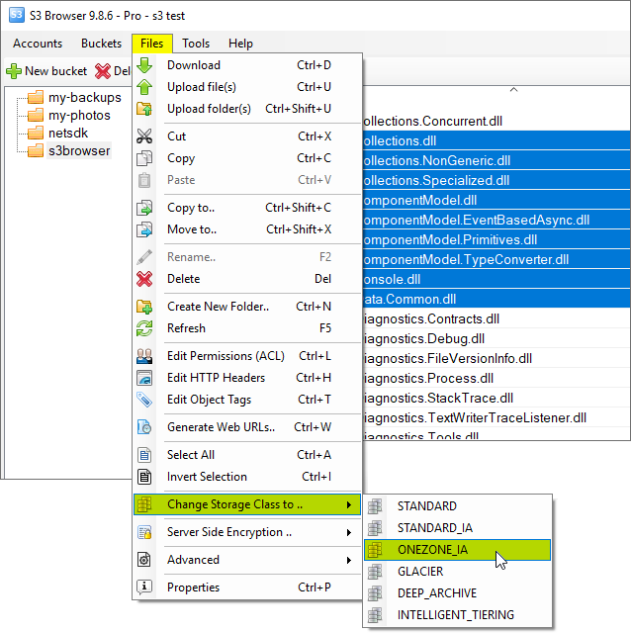The width and height of the screenshot is (631, 633).
Task: Click the red X Delete icon in the Files menu
Action: pyautogui.click(x=144, y=279)
